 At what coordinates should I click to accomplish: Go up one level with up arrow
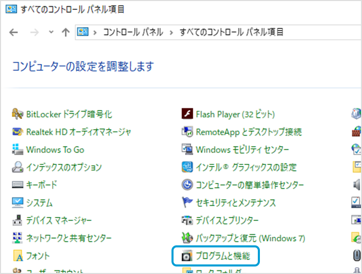click(x=66, y=32)
